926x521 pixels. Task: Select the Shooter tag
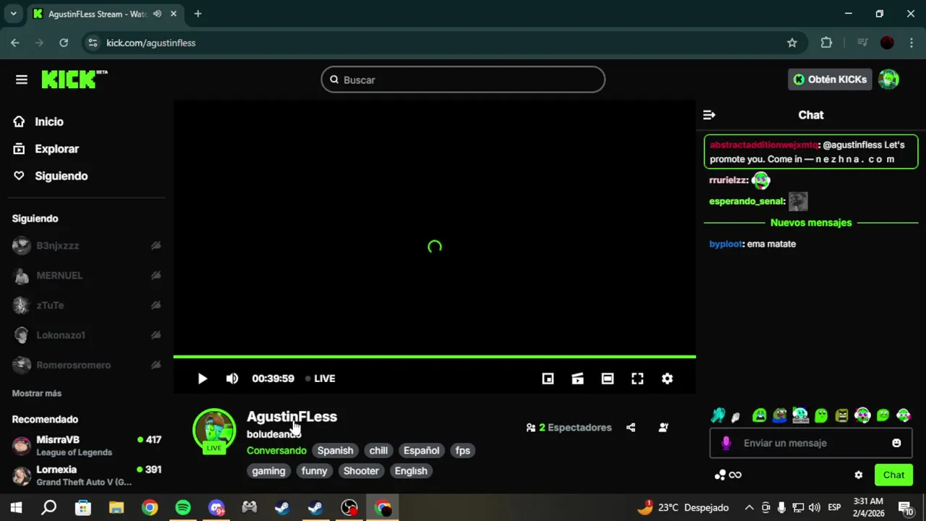click(x=361, y=471)
